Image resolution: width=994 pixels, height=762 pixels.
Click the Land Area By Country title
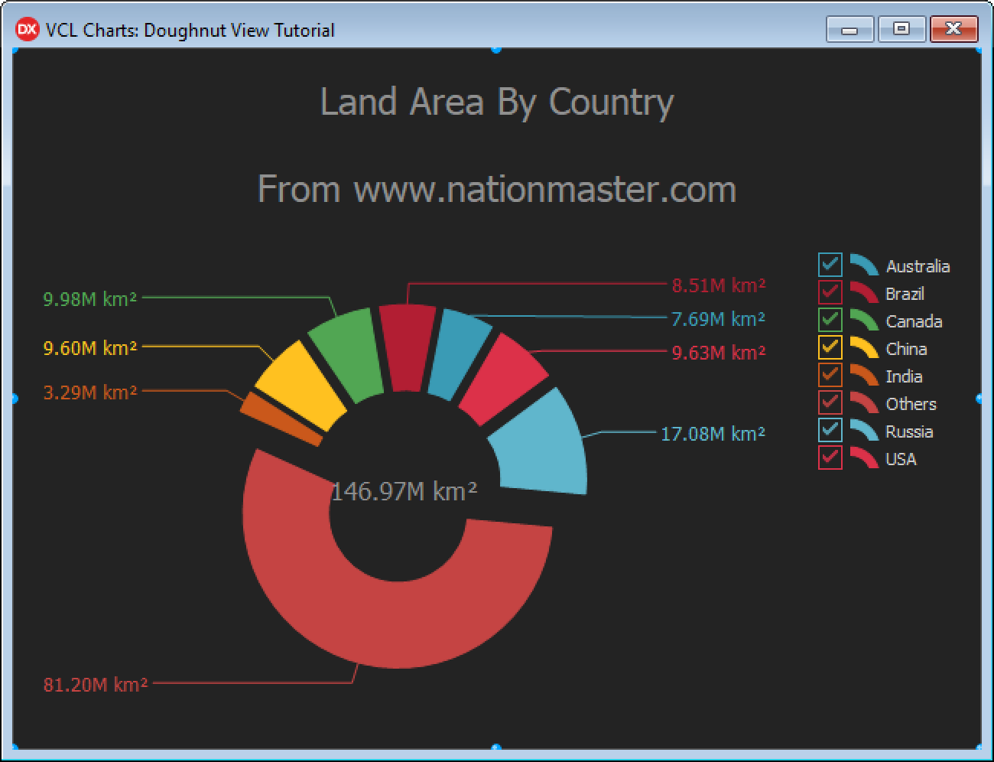point(496,102)
